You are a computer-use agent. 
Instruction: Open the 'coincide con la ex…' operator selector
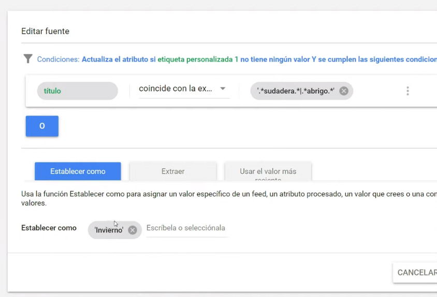(x=184, y=89)
